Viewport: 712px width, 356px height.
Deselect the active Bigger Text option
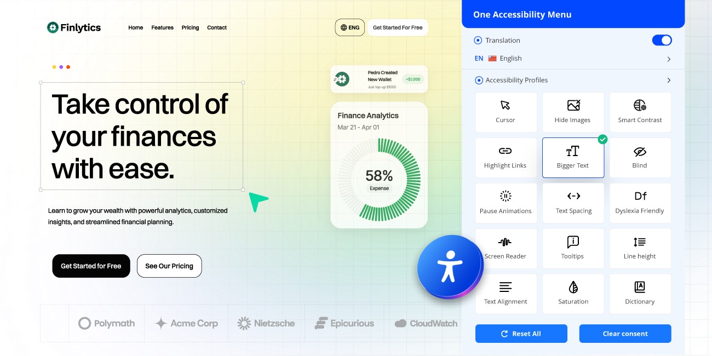pyautogui.click(x=573, y=158)
